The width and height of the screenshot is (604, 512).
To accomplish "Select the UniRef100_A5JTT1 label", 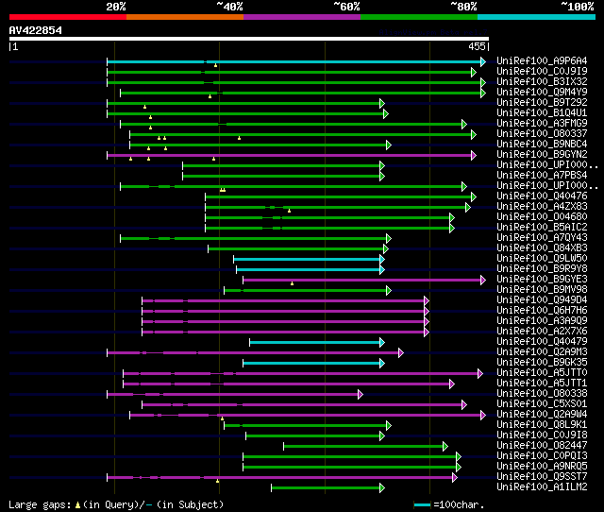I will point(542,384).
